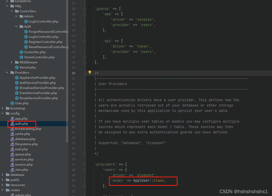Click the 'providers' key on line 67
Screen dimensions: 272x196
click(106, 164)
